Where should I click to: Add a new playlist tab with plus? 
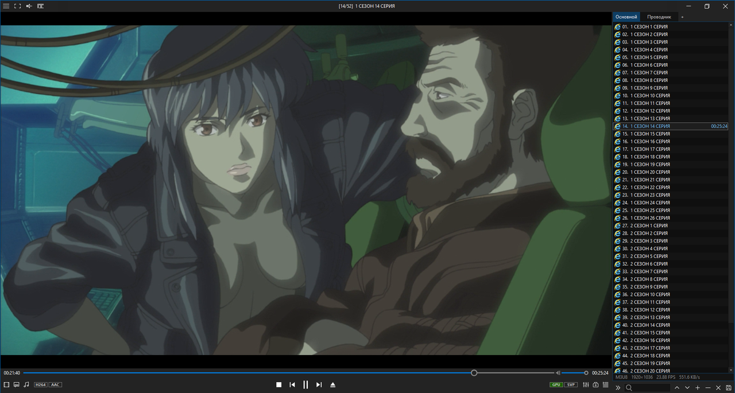(682, 17)
